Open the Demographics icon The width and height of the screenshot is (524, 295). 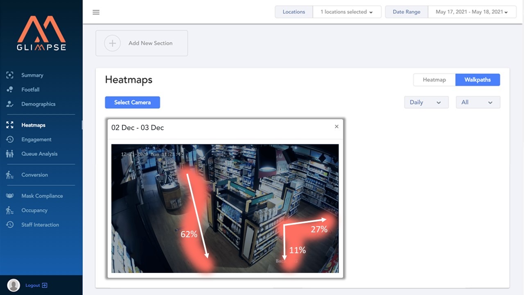pos(9,104)
